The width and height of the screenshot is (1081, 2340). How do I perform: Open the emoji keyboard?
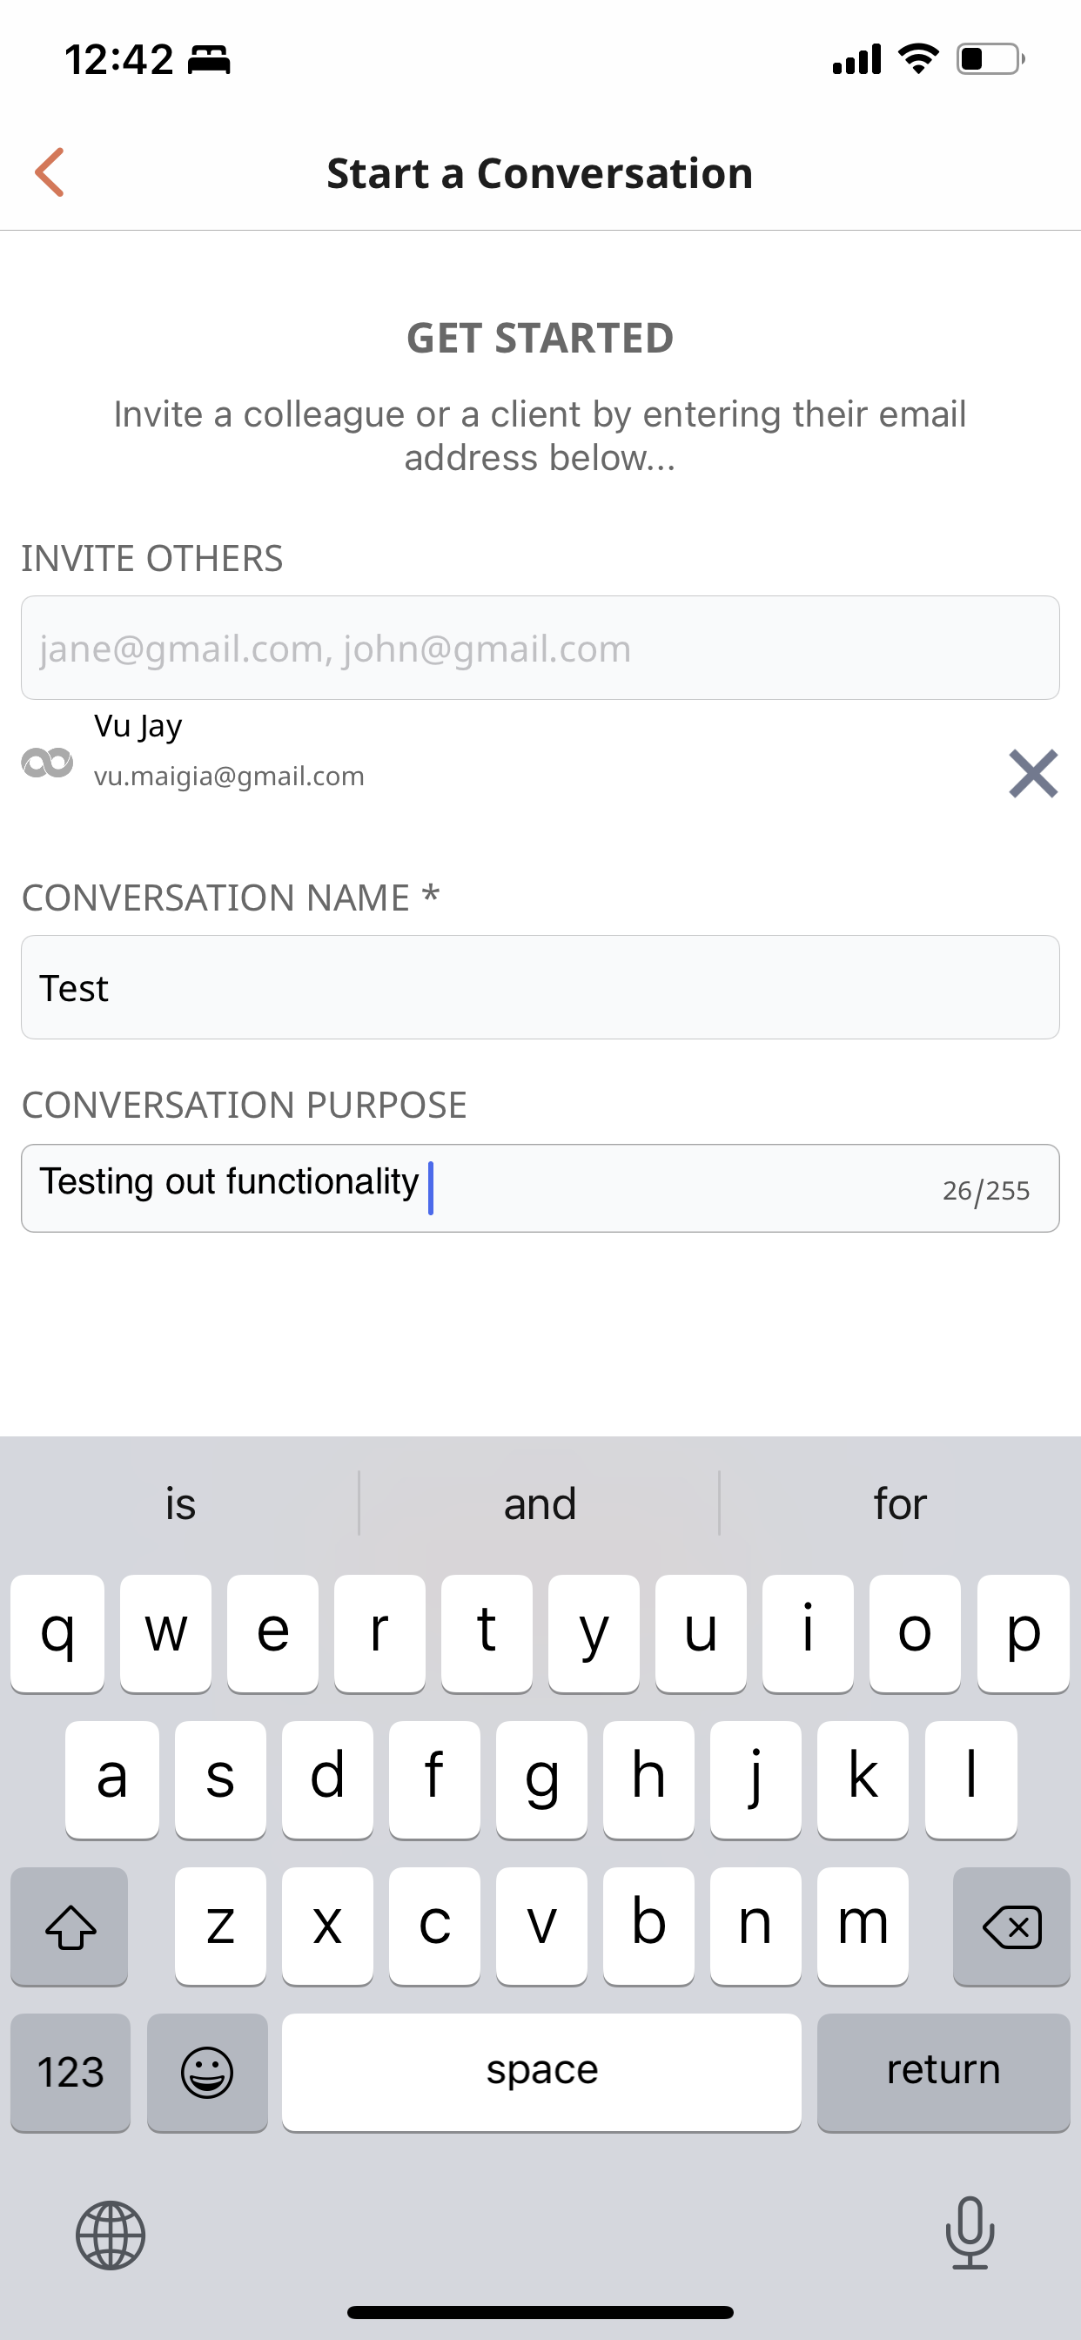[x=207, y=2072]
